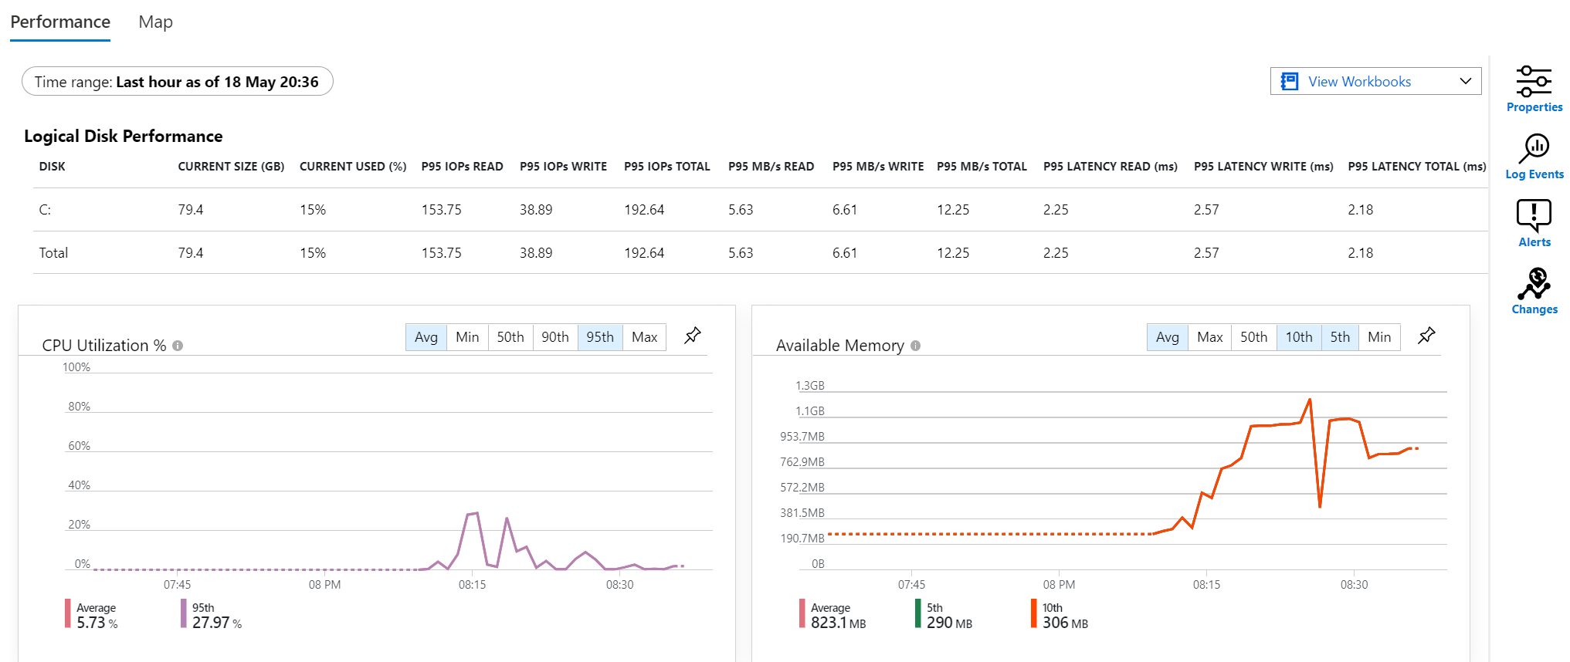Sort by P95 MB/s TOTAL header
This screenshot has width=1570, height=662.
pos(982,167)
